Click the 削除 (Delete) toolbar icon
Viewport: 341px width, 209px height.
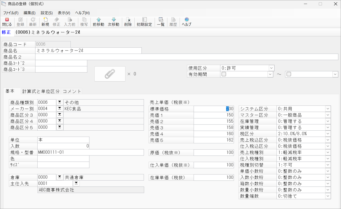tap(128, 21)
